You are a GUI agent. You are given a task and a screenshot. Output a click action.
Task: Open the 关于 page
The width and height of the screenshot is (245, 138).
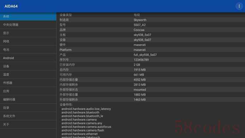pos(28,124)
